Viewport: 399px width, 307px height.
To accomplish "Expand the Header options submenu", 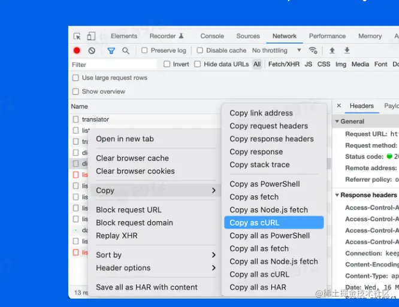I will pyautogui.click(x=156, y=268).
